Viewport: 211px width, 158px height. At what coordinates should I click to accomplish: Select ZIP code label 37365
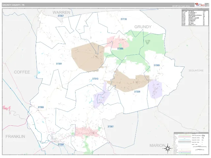click(157, 65)
